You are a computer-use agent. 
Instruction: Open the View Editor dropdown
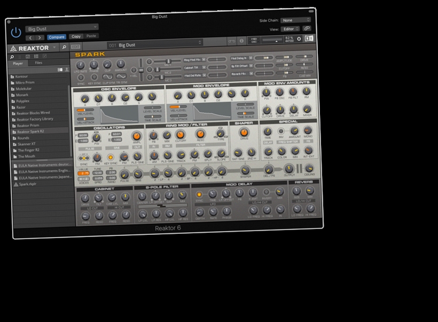tap(290, 29)
